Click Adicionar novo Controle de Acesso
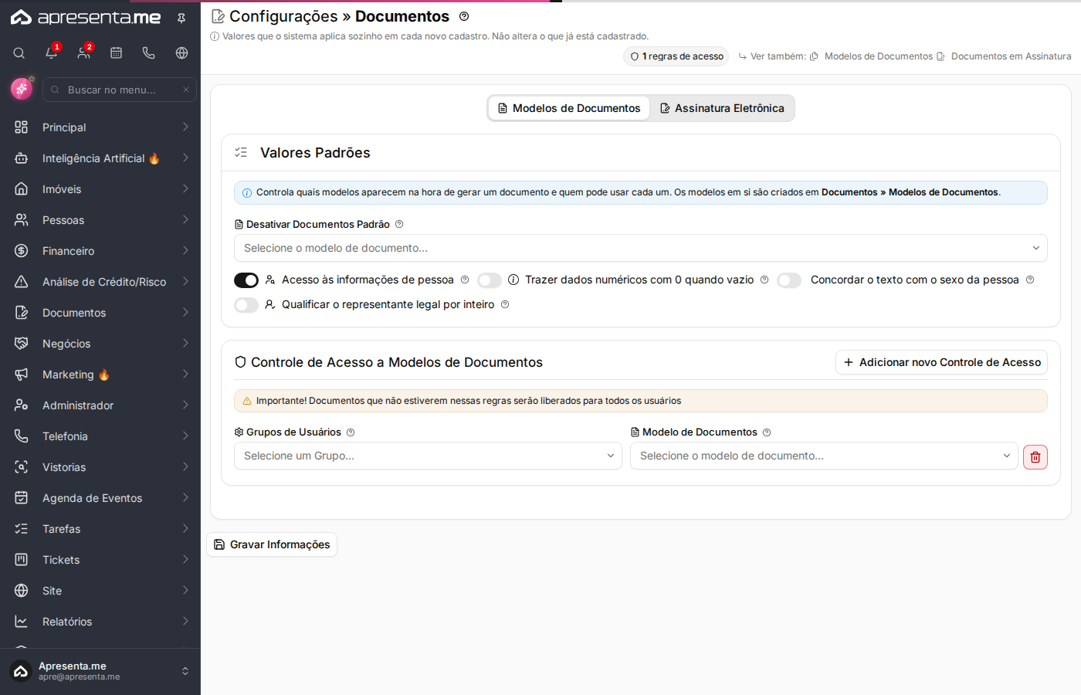The width and height of the screenshot is (1081, 695). click(941, 362)
